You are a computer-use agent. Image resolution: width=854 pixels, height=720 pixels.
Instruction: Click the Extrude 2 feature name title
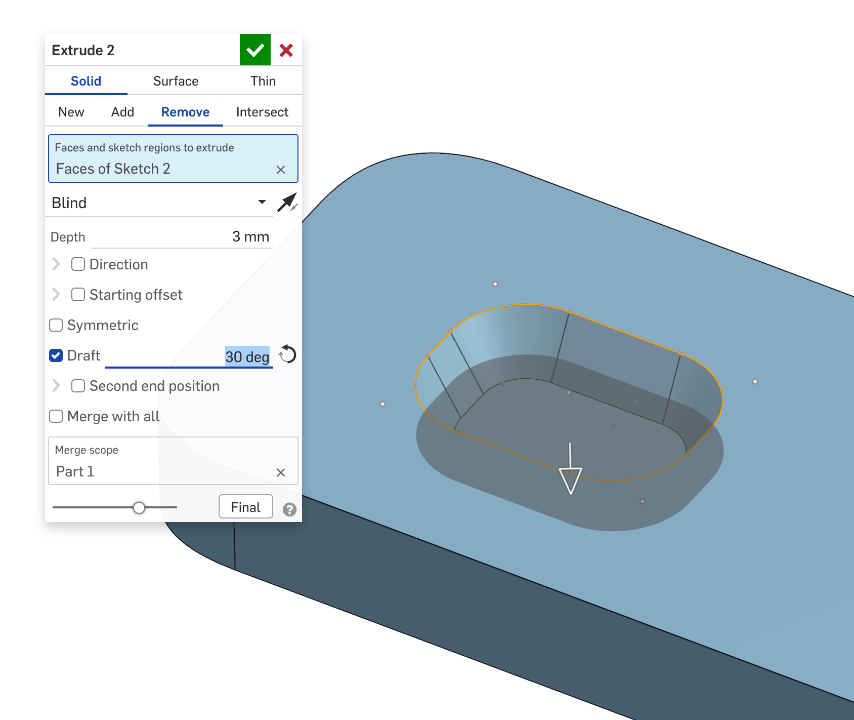(x=83, y=50)
